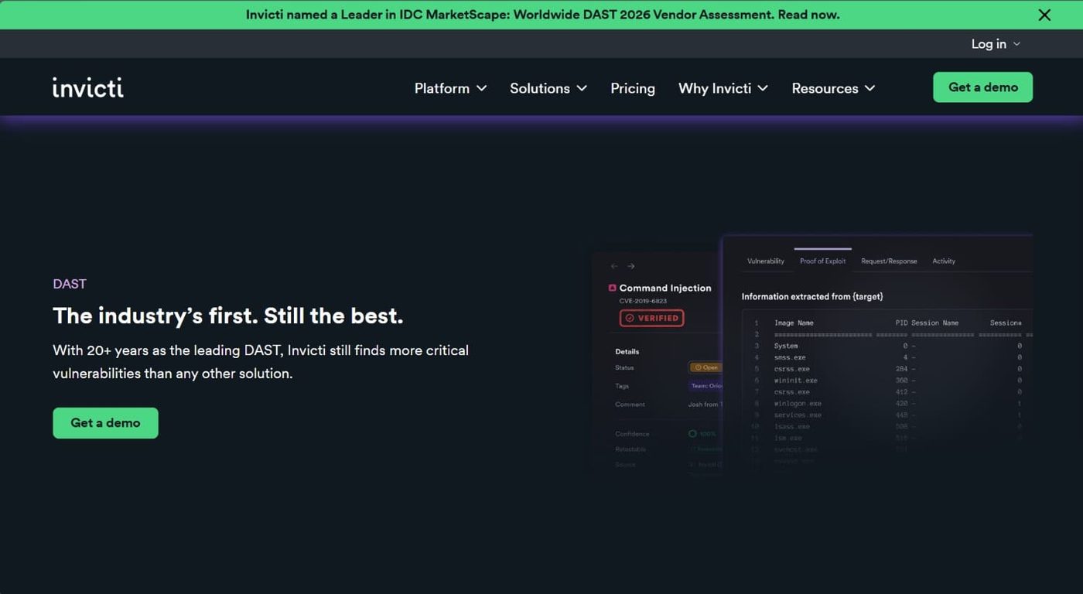The image size is (1083, 594).
Task: Click the Details section heading
Action: [627, 352]
